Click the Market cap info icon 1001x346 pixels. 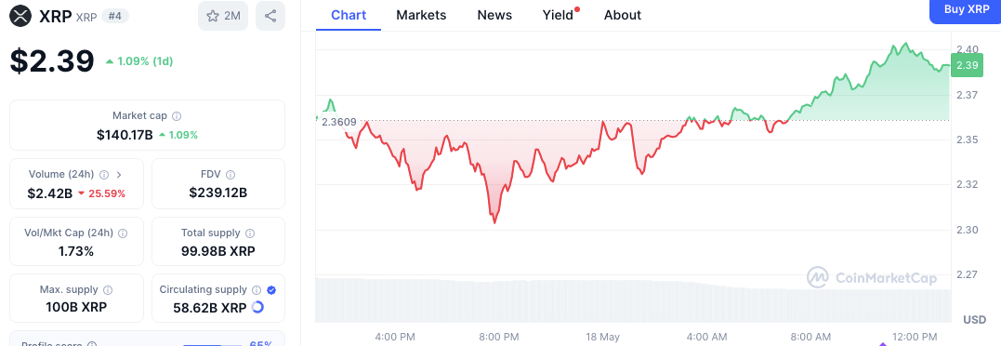(x=177, y=116)
